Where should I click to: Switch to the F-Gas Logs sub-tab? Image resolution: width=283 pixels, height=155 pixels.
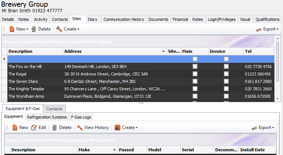[x=81, y=117]
